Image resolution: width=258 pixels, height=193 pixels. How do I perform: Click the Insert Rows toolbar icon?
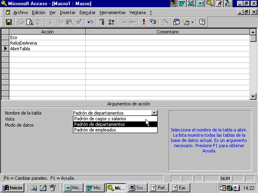pos(123,22)
